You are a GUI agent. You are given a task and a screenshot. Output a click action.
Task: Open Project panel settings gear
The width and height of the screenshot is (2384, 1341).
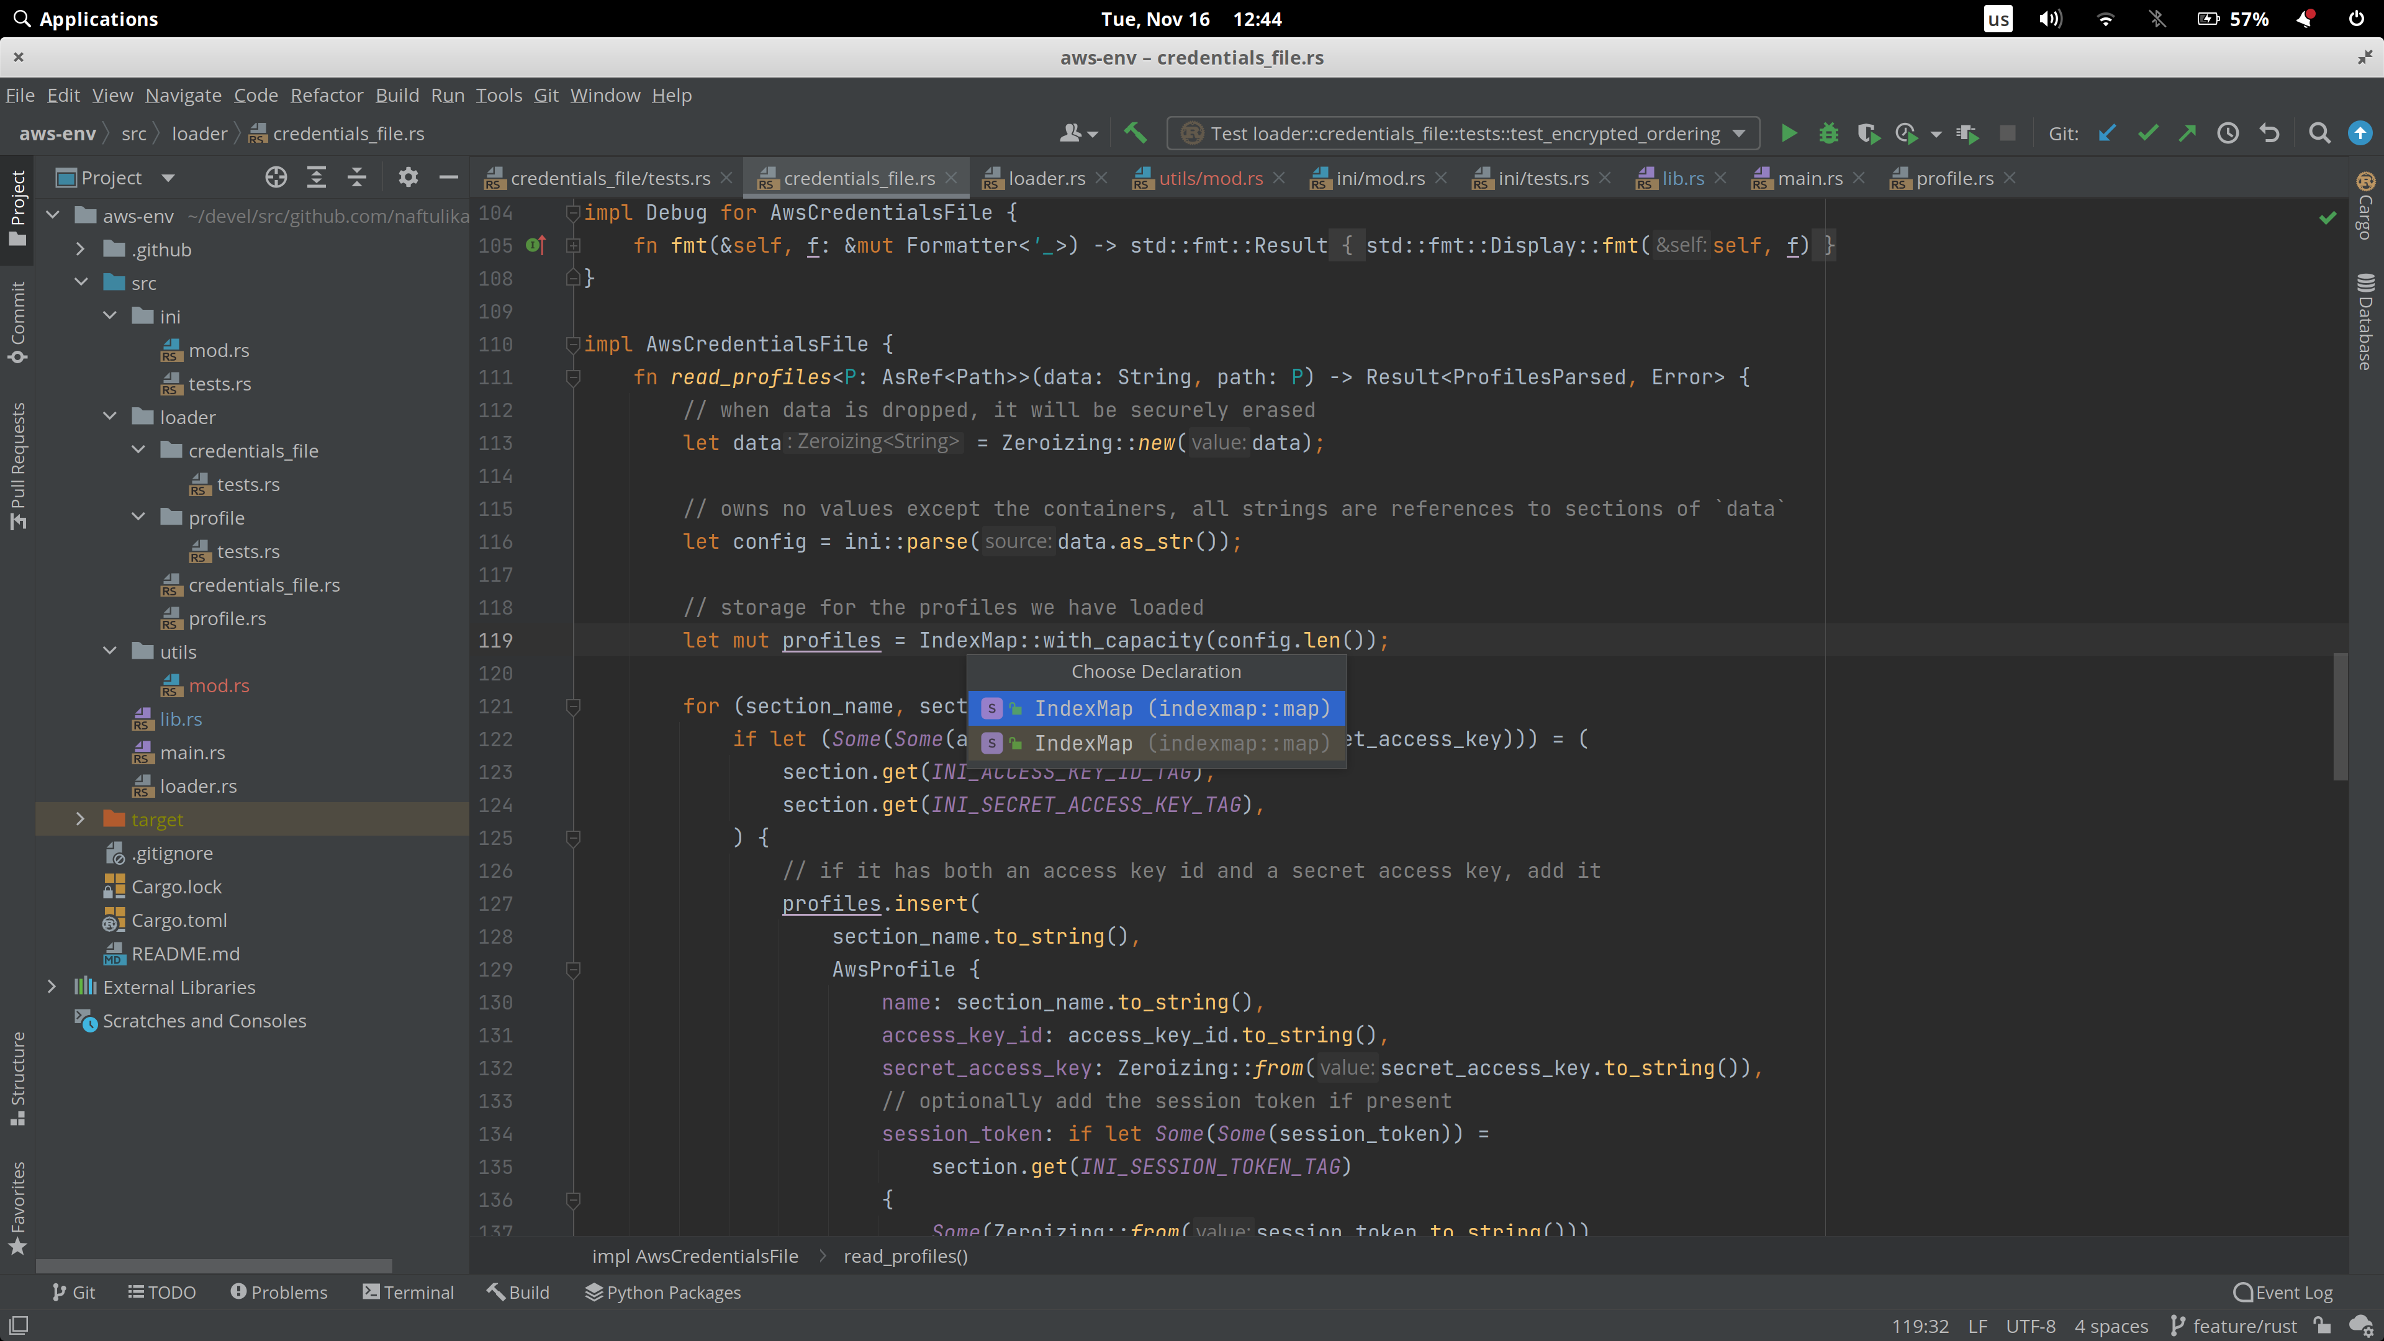(x=408, y=178)
